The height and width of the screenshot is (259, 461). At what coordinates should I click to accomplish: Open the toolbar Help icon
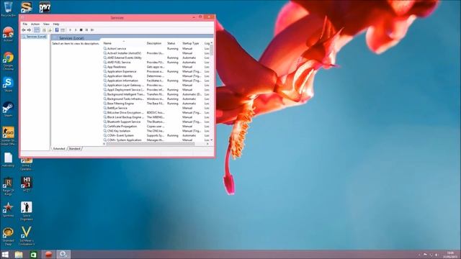click(x=57, y=30)
